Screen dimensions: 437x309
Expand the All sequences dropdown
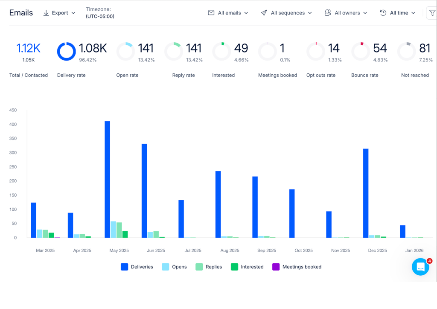click(x=286, y=13)
